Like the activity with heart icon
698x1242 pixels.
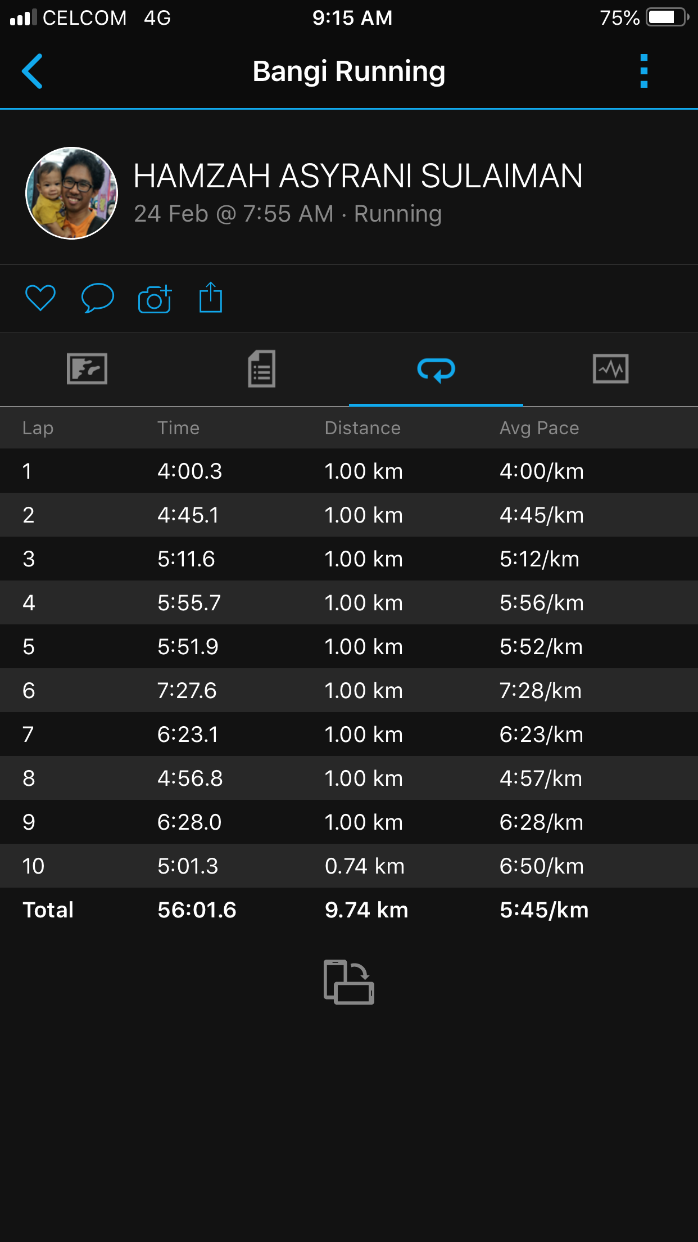(40, 298)
